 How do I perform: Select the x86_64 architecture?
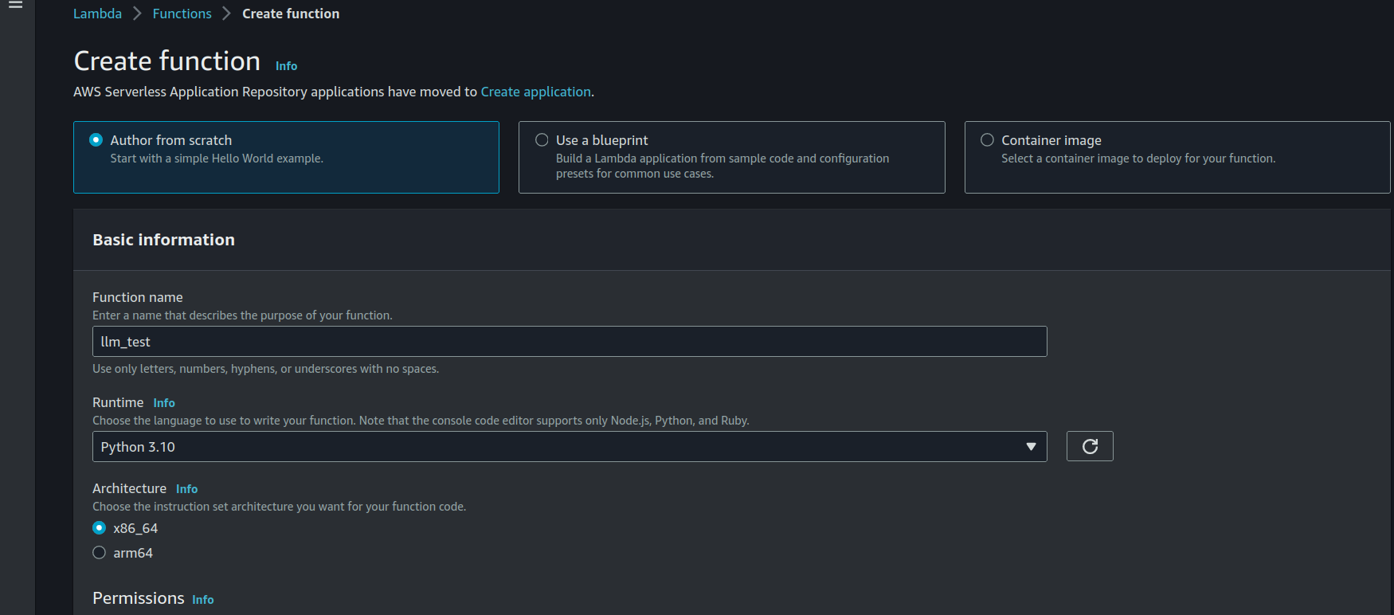(x=100, y=528)
